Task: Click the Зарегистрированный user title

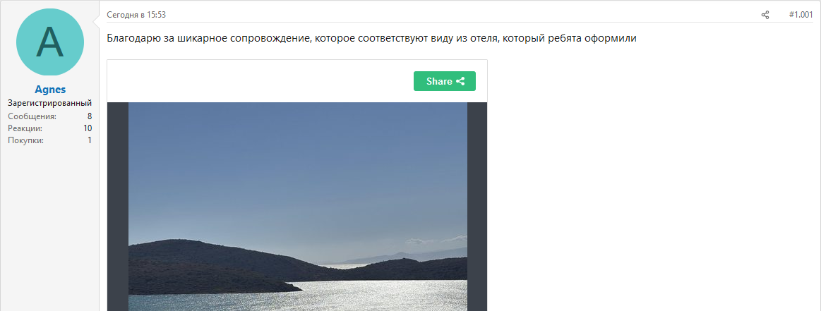Action: (x=49, y=103)
